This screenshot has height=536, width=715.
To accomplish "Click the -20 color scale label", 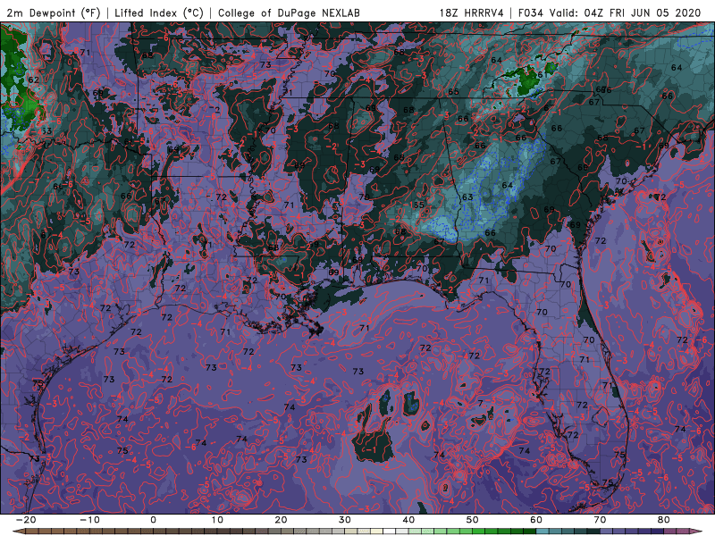I will tap(26, 520).
